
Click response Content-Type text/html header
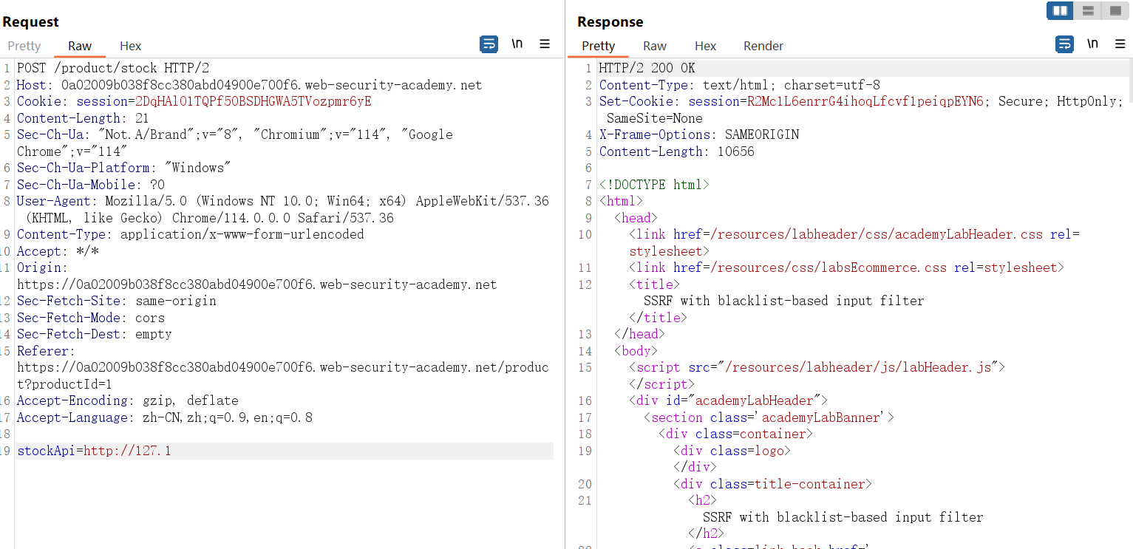(739, 85)
